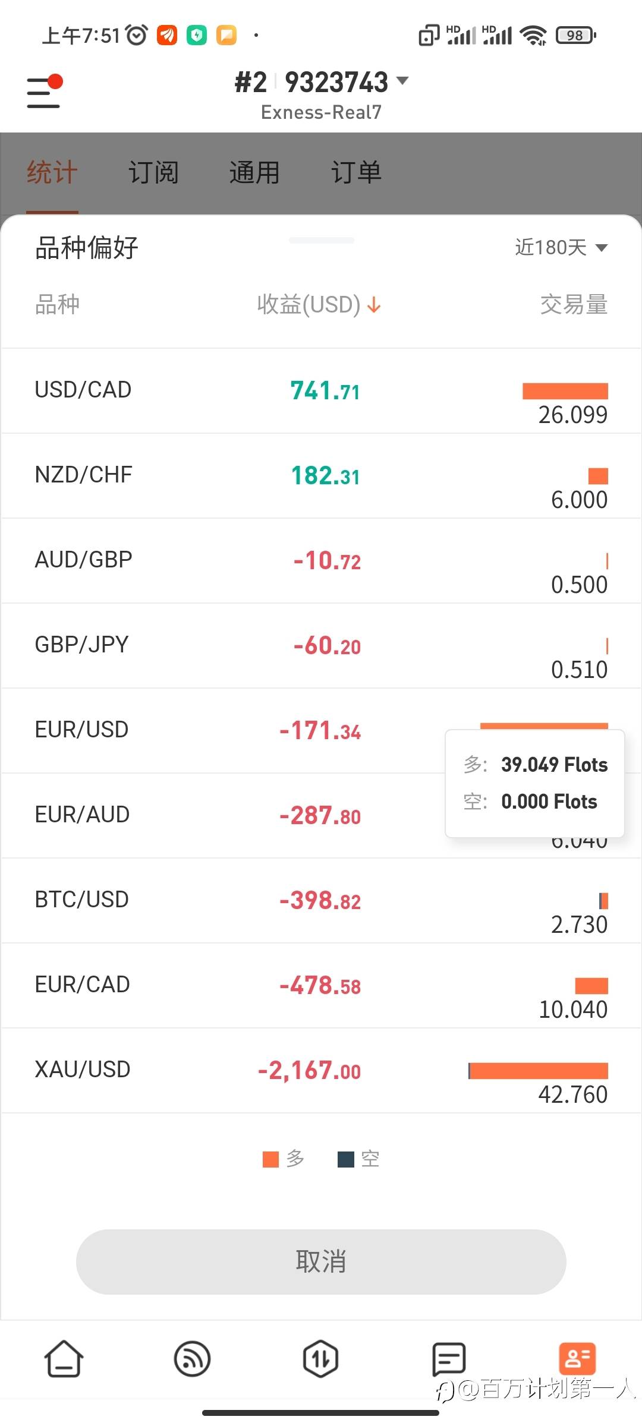Viewport: 642px width, 1426px height.
Task: Open the account profile icon
Action: pos(577,1358)
